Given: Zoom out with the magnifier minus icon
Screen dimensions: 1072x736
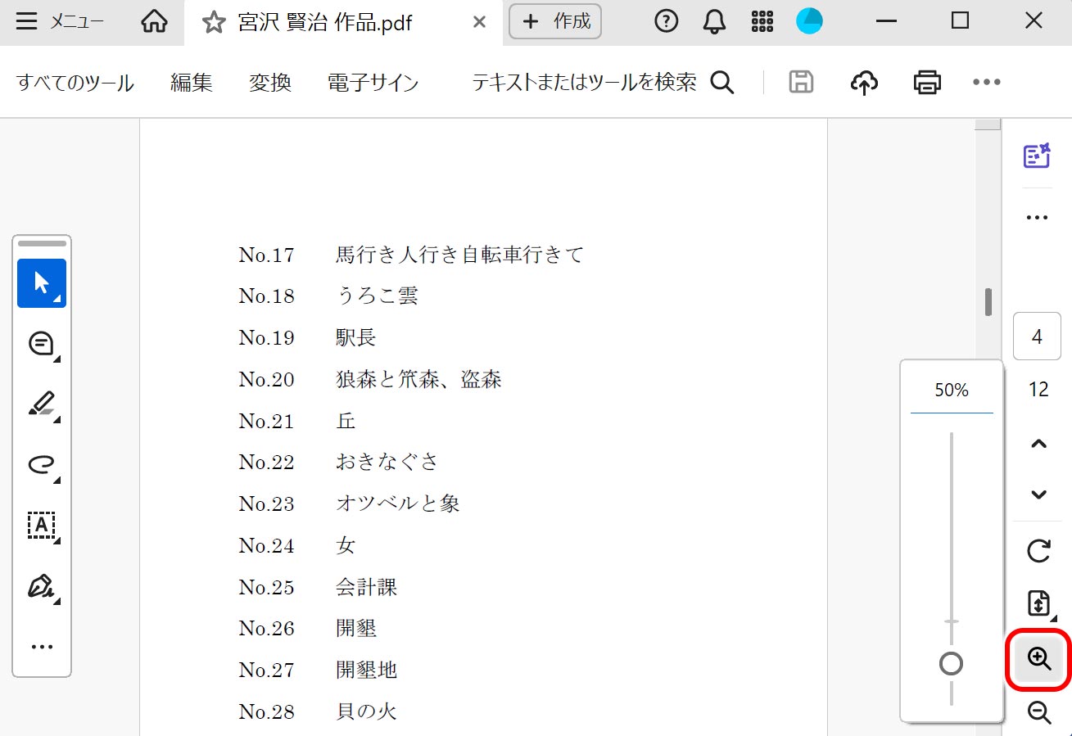Looking at the screenshot, I should 1038,711.
